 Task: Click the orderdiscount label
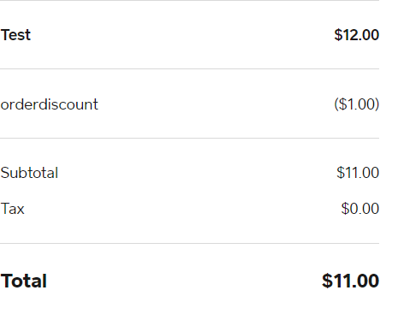(50, 104)
